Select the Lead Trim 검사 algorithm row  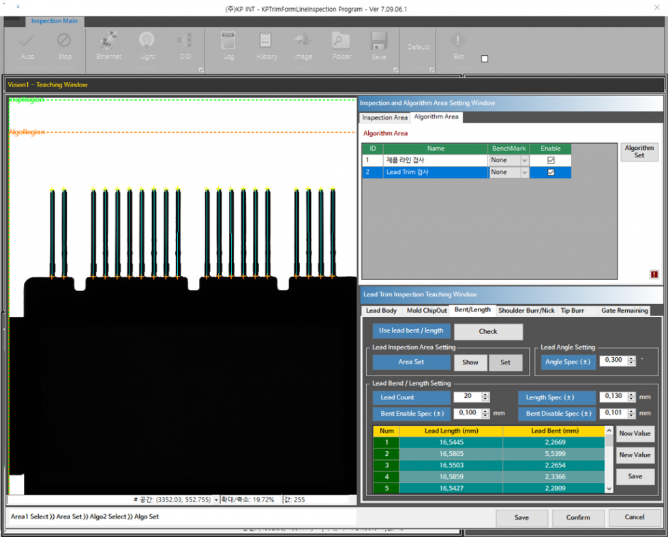click(466, 172)
